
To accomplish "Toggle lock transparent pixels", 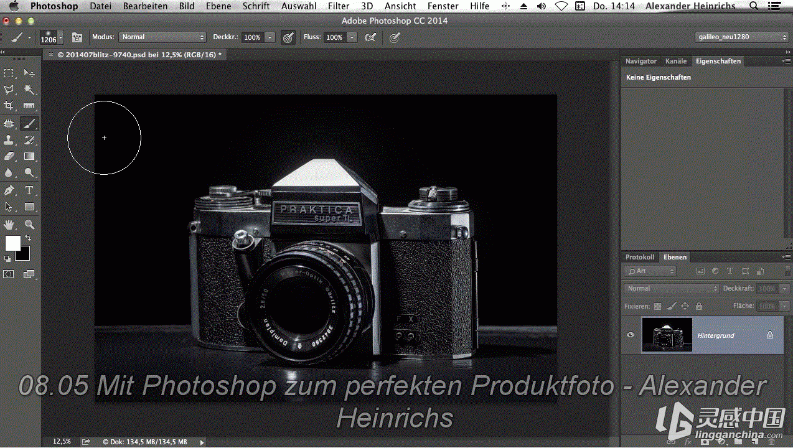I will pyautogui.click(x=657, y=306).
